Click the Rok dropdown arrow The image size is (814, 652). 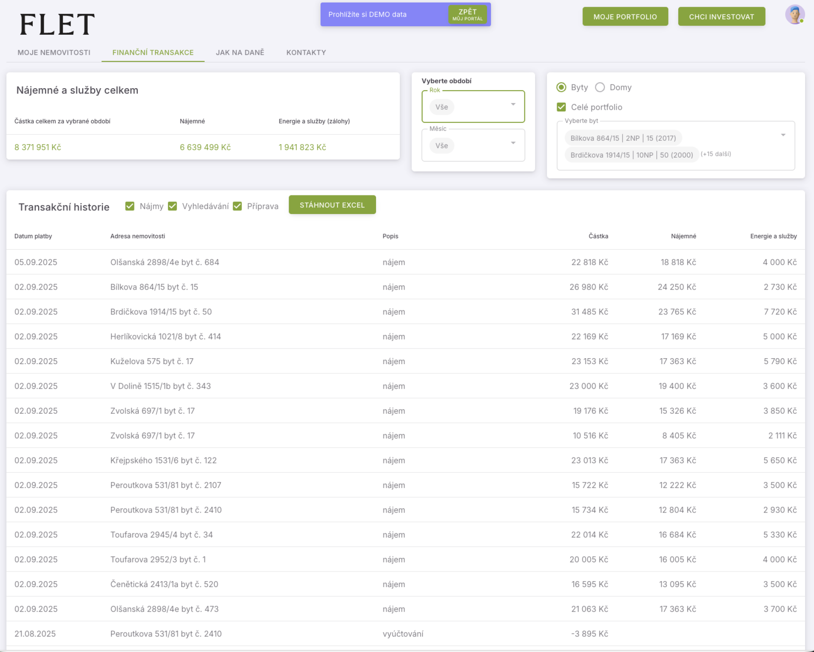(x=513, y=104)
